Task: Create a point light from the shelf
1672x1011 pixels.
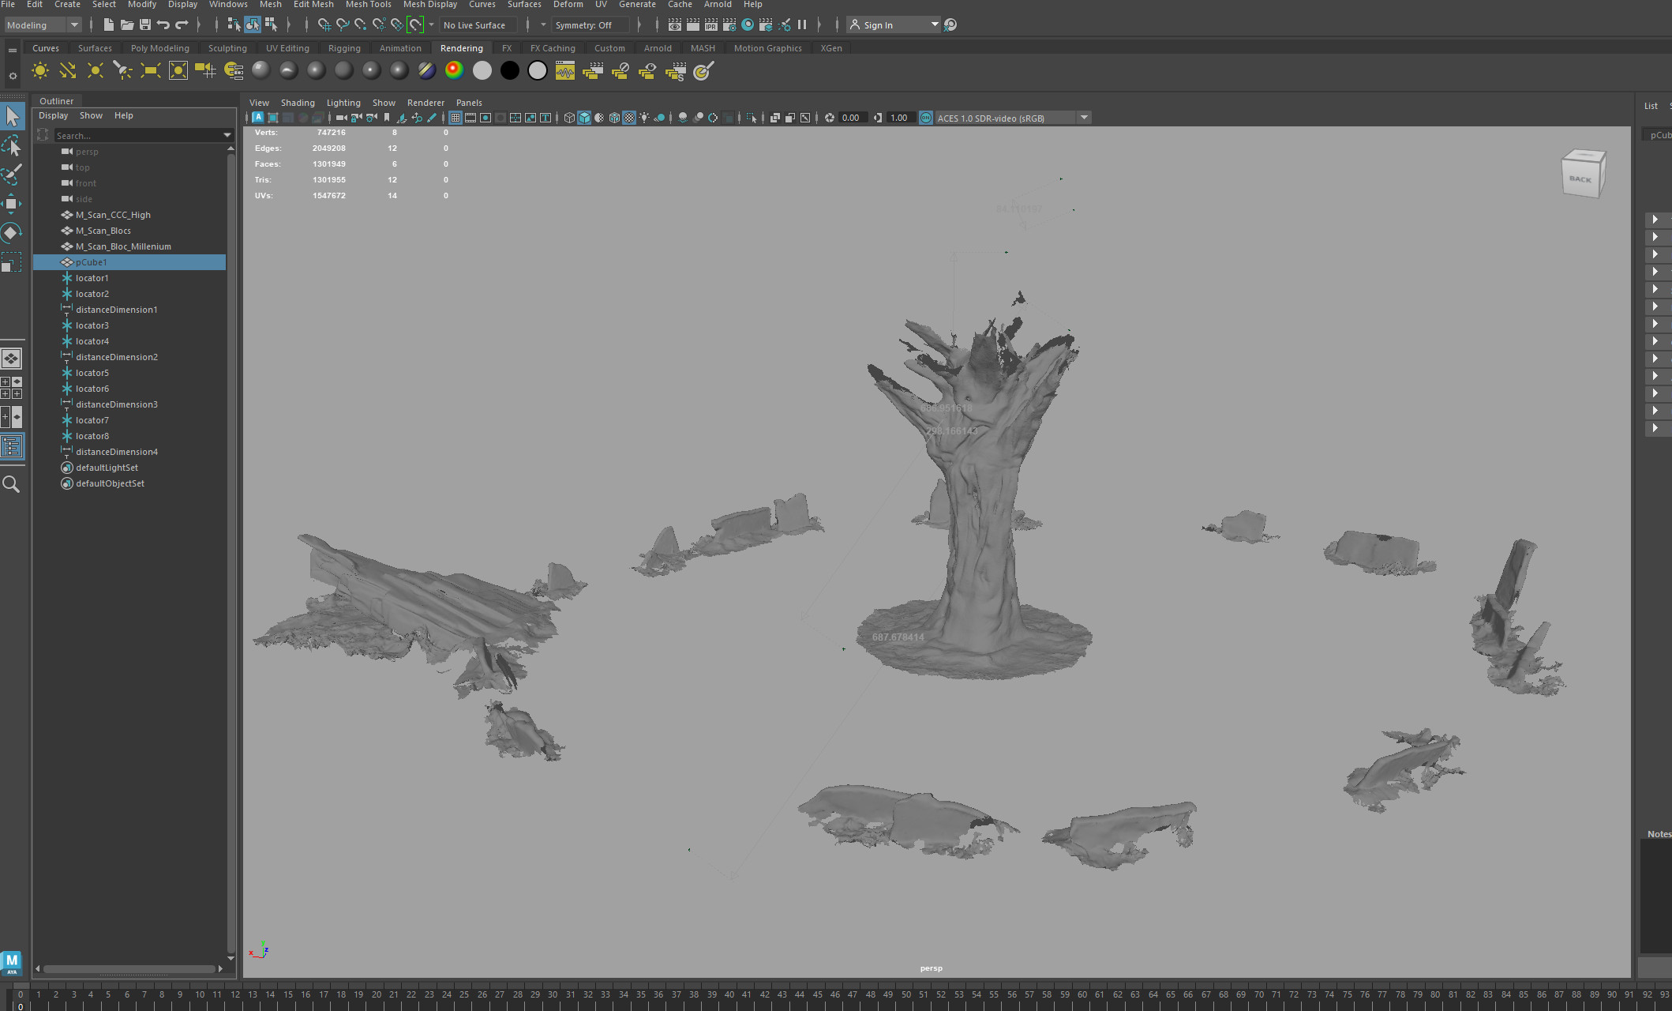Action: pyautogui.click(x=96, y=71)
